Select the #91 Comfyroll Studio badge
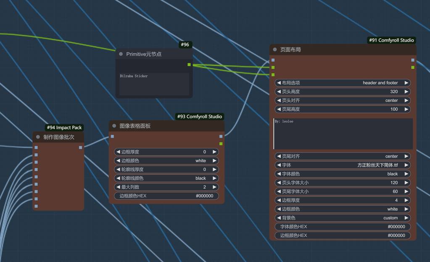 click(392, 40)
